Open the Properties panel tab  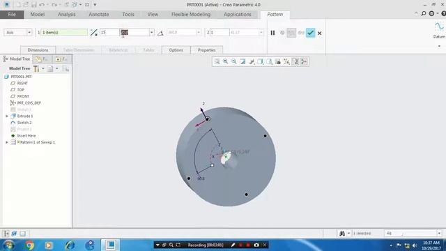206,50
